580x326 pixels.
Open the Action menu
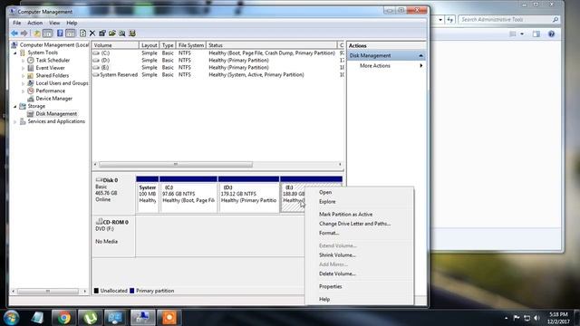35,23
